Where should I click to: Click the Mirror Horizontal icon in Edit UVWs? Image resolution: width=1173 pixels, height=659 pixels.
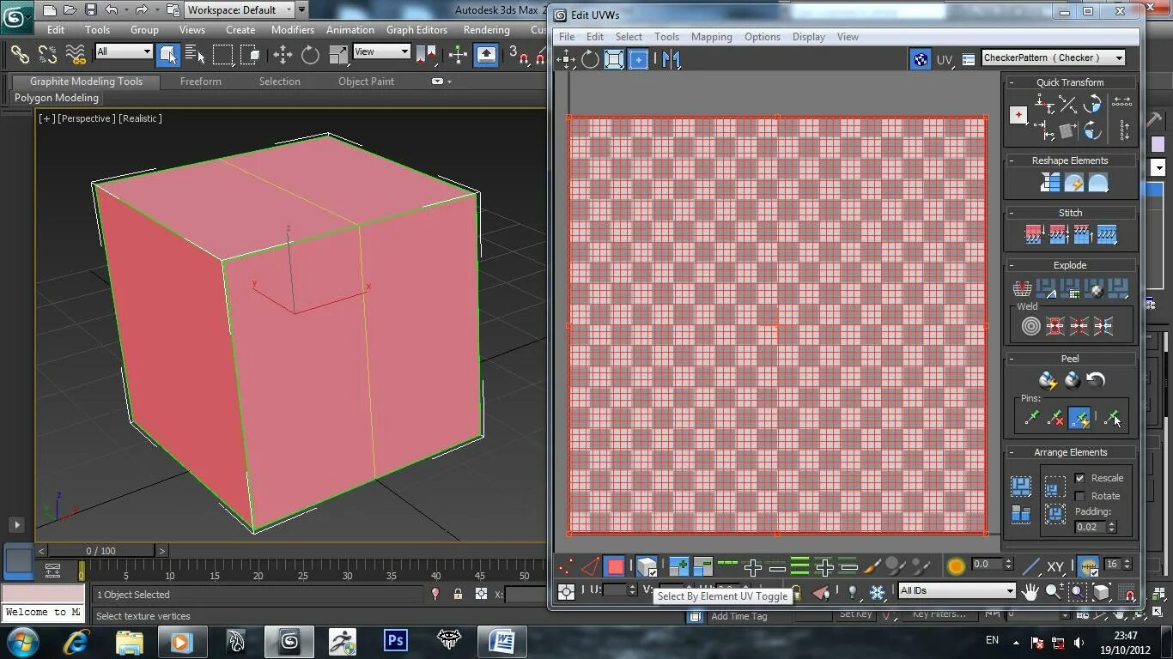pyautogui.click(x=672, y=59)
